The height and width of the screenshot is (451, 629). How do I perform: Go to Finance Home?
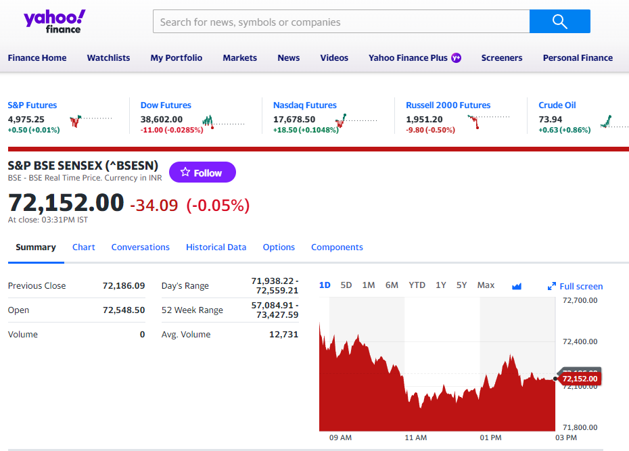[x=37, y=57]
